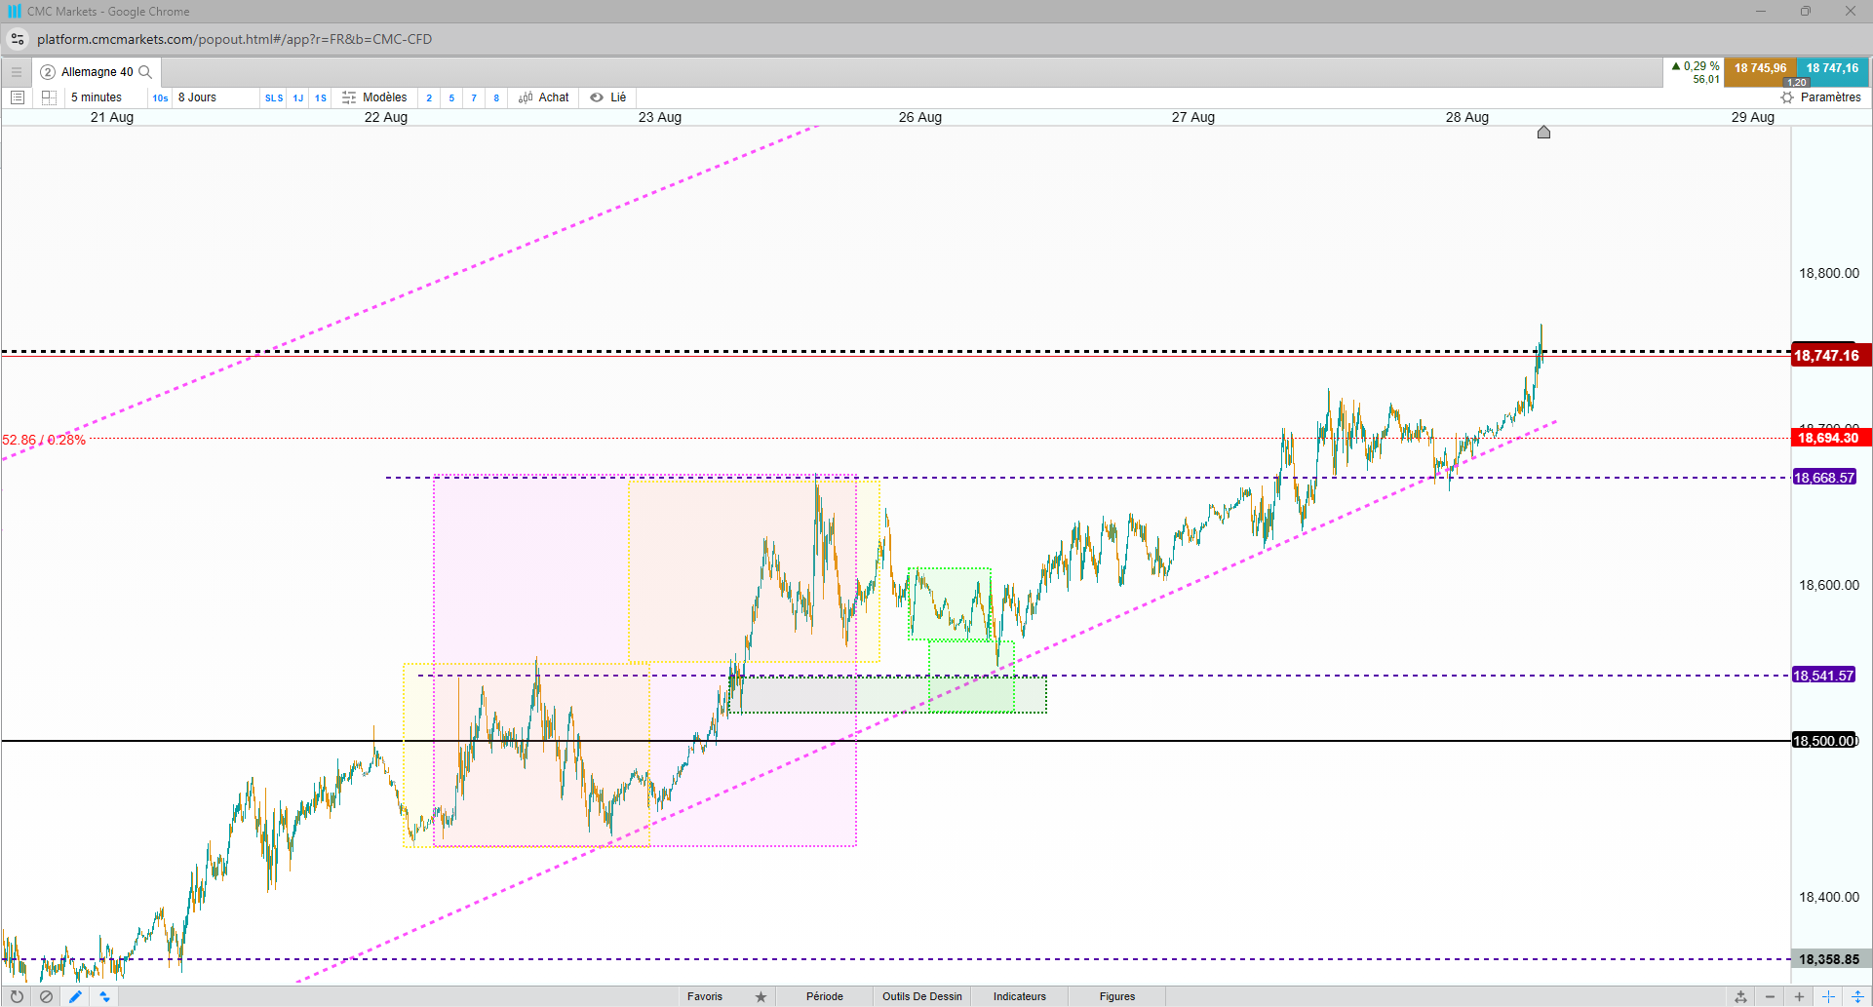Open the hamburger menu icon
The width and height of the screenshot is (1873, 1007).
tap(17, 72)
